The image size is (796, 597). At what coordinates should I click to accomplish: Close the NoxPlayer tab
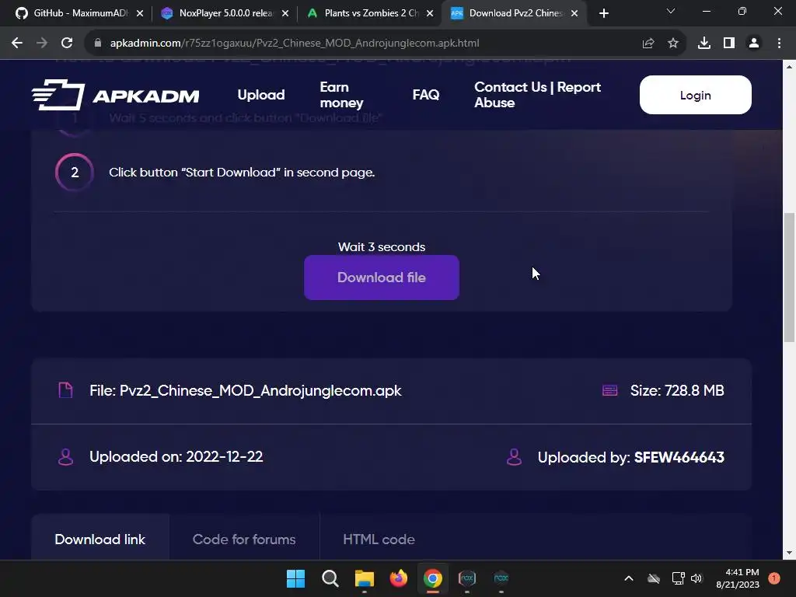click(285, 13)
